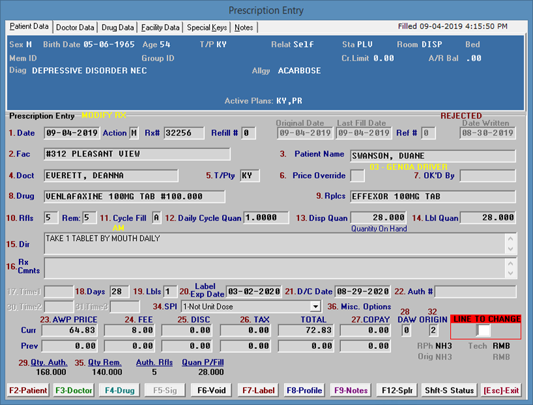Viewport: 533px width, 405px height.
Task: Open the F8-Profile button
Action: (304, 390)
